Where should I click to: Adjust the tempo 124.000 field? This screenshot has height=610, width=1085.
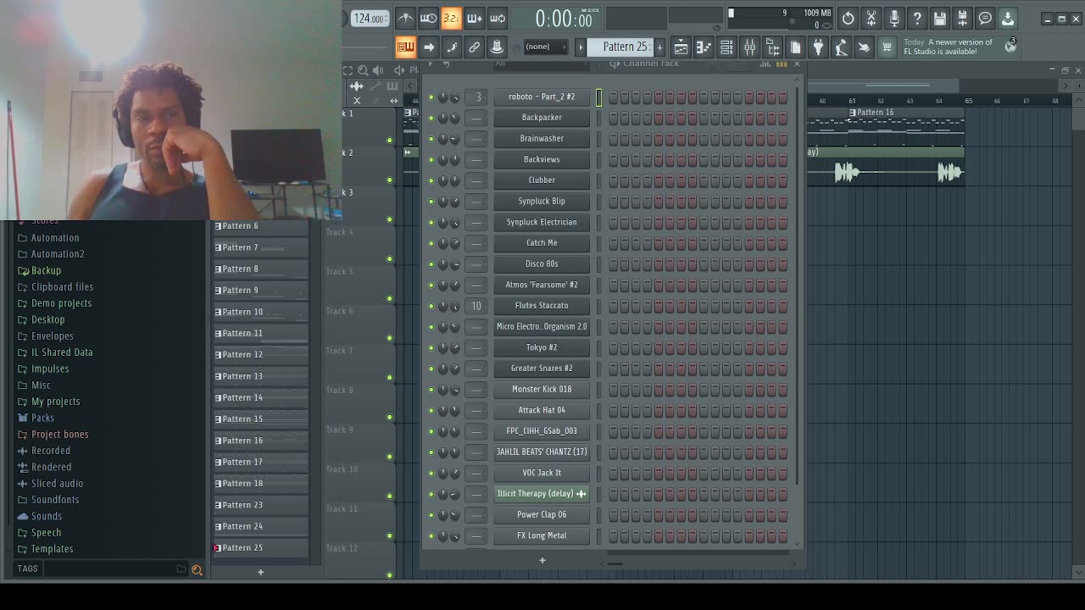click(370, 18)
